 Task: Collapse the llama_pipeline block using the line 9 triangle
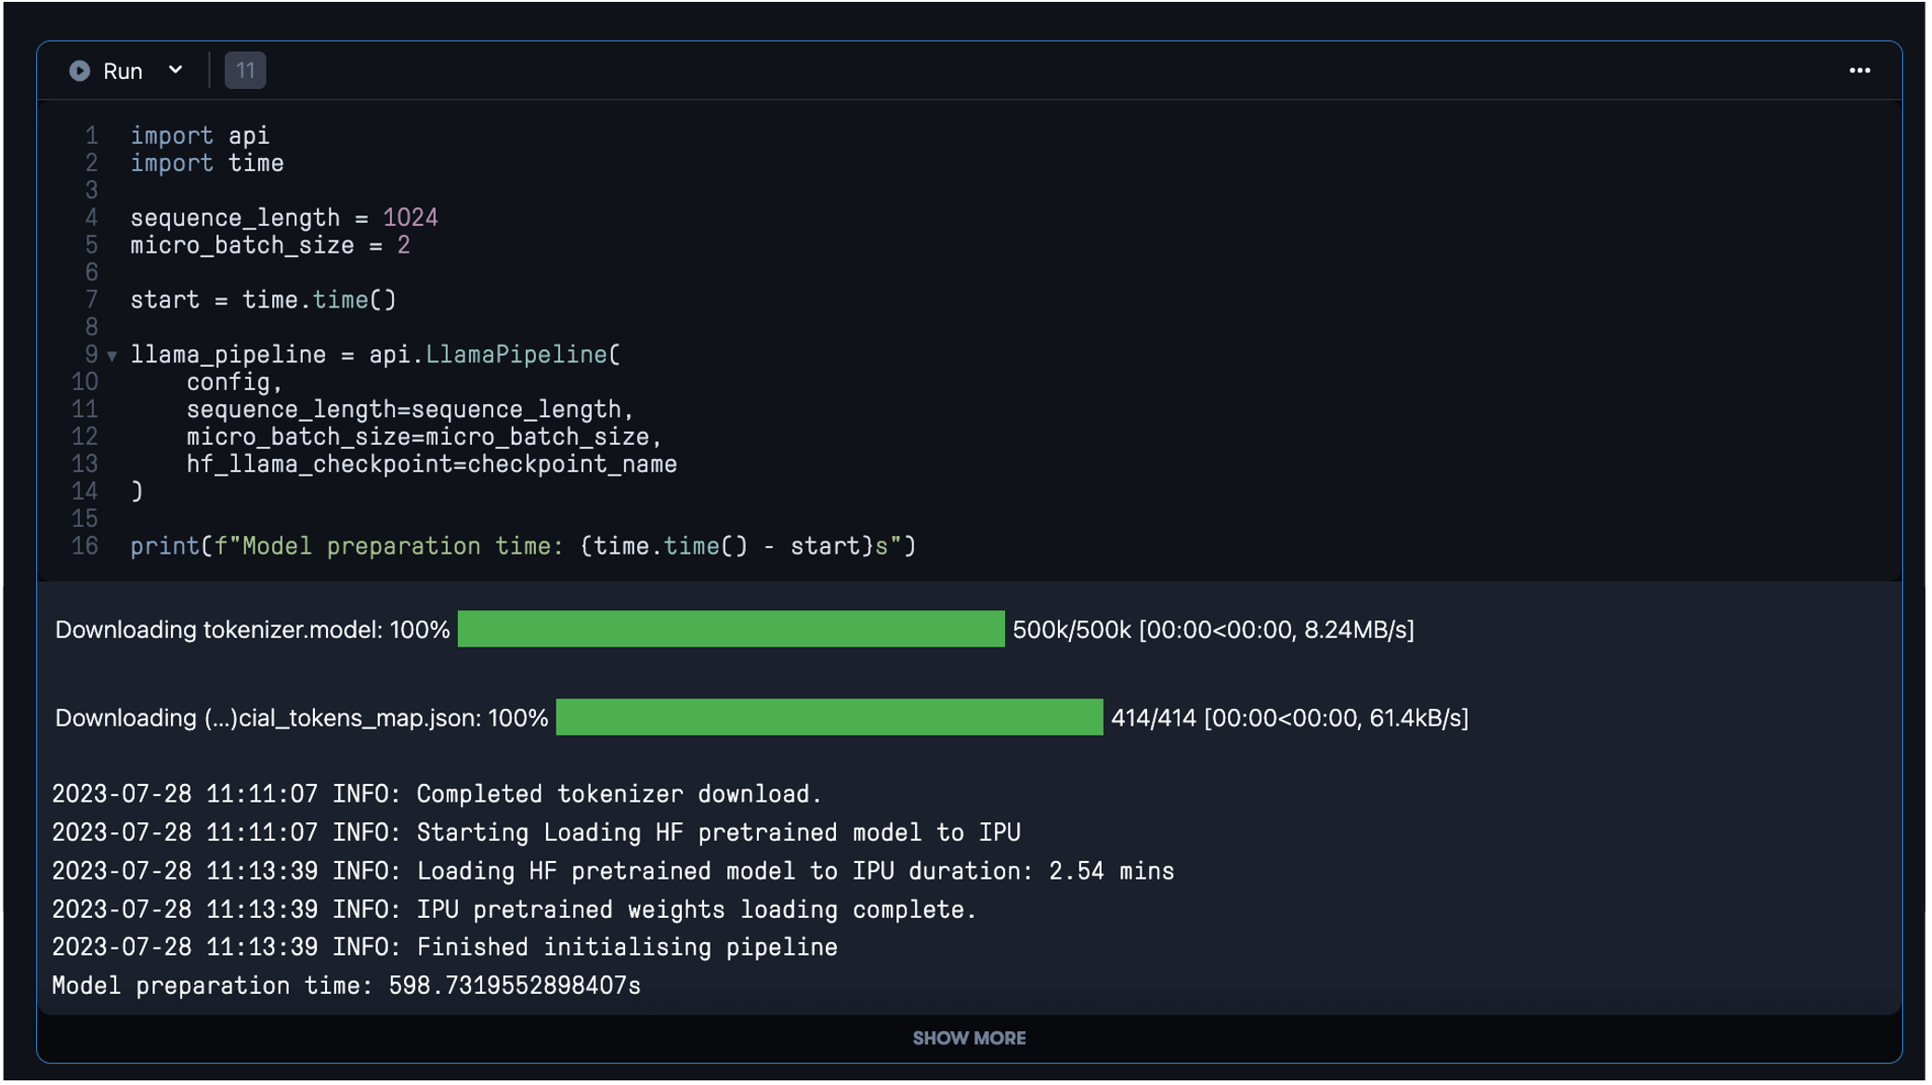pyautogui.click(x=111, y=355)
